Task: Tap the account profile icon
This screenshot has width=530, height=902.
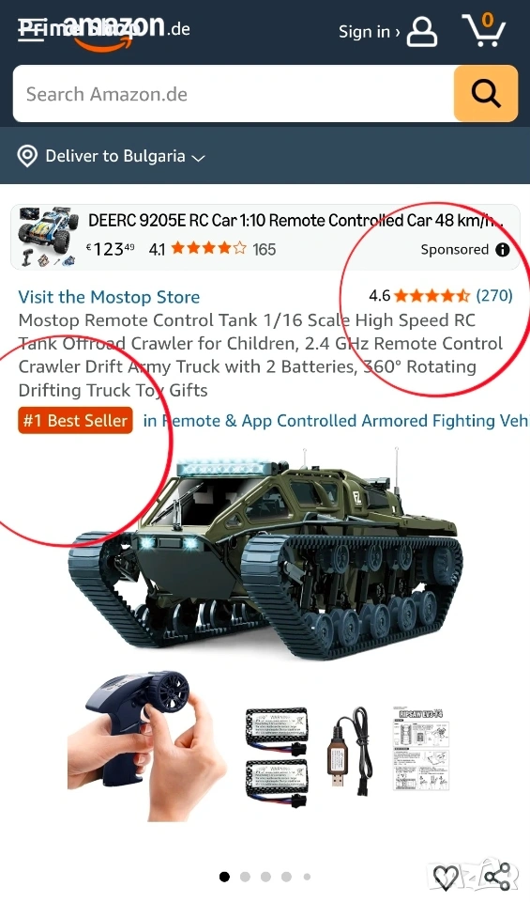Action: click(422, 32)
